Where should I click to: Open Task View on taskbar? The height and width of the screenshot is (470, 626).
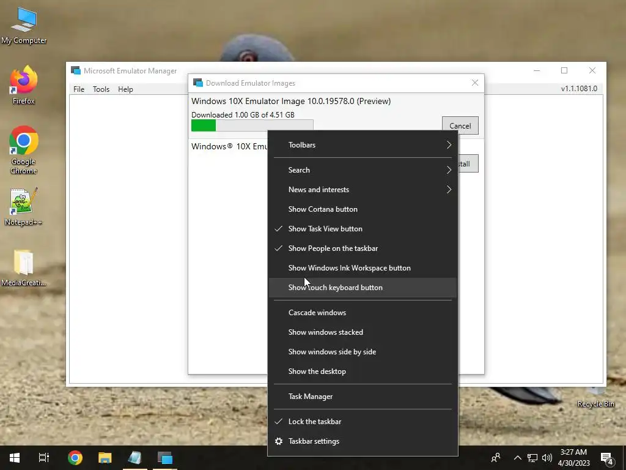pos(43,458)
